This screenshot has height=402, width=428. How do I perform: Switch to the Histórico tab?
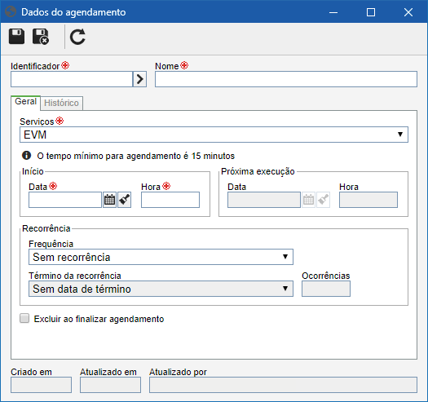coord(61,103)
